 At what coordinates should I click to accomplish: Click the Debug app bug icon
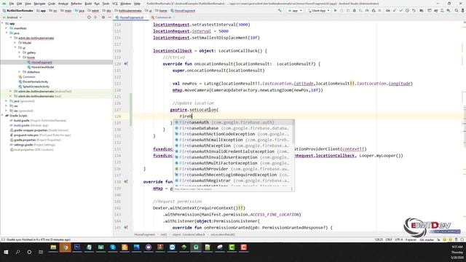point(355,10)
